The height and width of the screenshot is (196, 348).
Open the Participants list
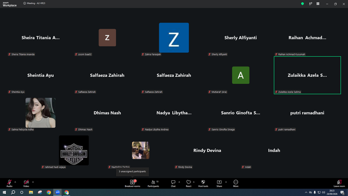coord(153,183)
